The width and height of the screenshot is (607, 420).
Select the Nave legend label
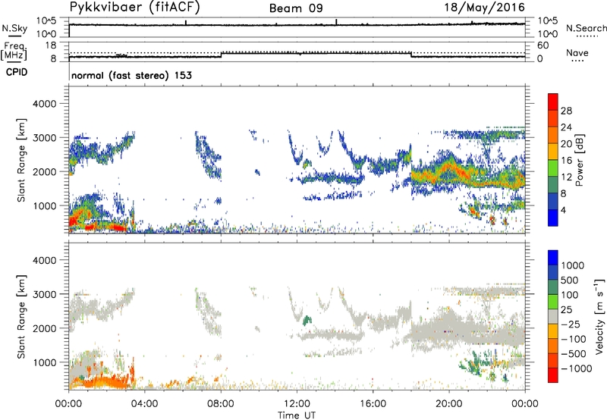pos(577,52)
